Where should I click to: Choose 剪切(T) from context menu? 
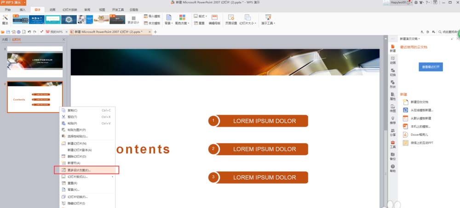pyautogui.click(x=87, y=117)
